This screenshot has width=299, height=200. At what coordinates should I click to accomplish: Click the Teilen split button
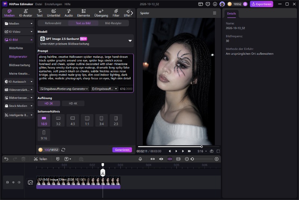click(x=40, y=159)
